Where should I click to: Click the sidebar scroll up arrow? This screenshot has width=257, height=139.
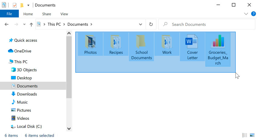pos(69,33)
